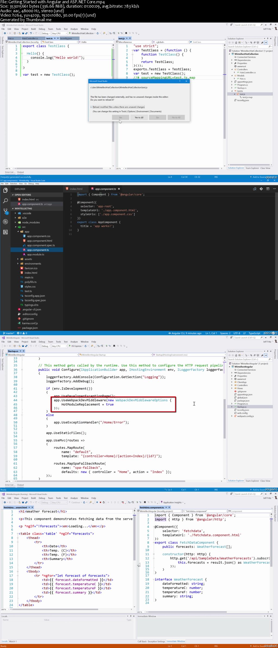Click feedback icon in WintellectHatCollection title bar

(231, 25)
